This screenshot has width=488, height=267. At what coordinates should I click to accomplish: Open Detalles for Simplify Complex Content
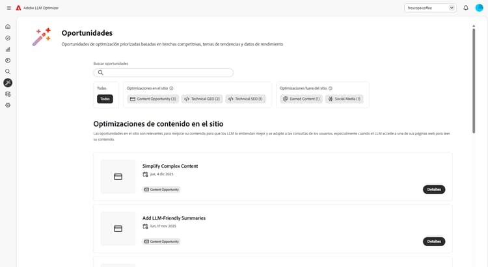434,189
